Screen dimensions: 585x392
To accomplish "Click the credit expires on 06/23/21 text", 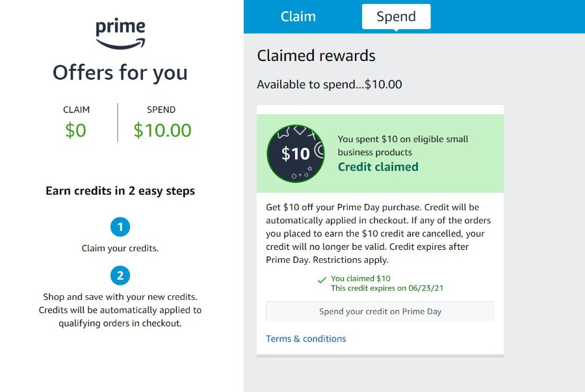I will [387, 288].
